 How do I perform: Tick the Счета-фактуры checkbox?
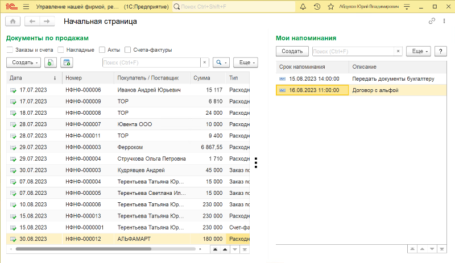(127, 50)
